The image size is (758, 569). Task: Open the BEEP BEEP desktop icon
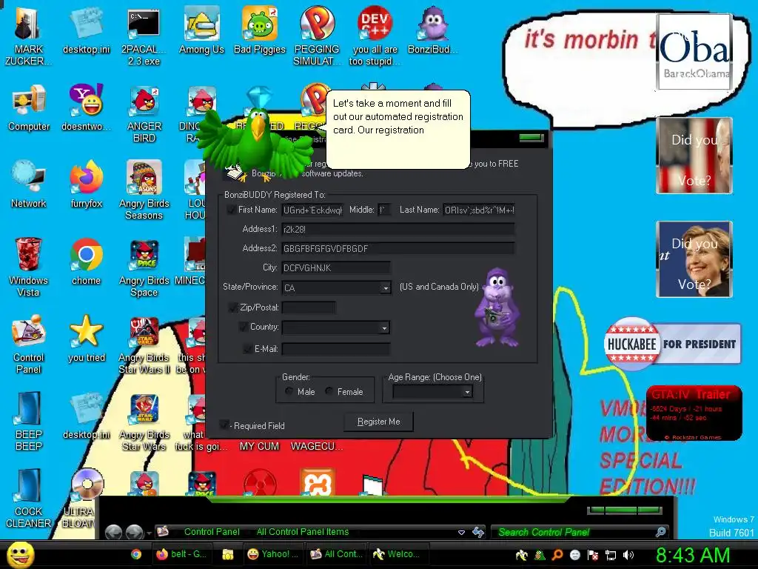[29, 421]
